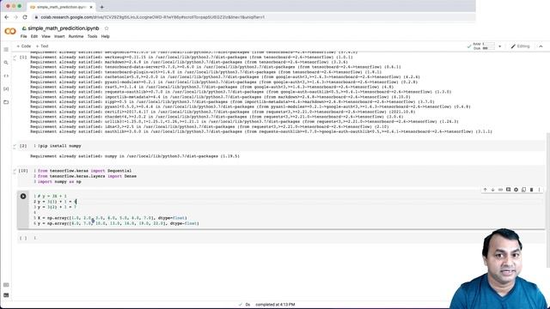Expand the runtime connection dropdown arrow

[500, 46]
